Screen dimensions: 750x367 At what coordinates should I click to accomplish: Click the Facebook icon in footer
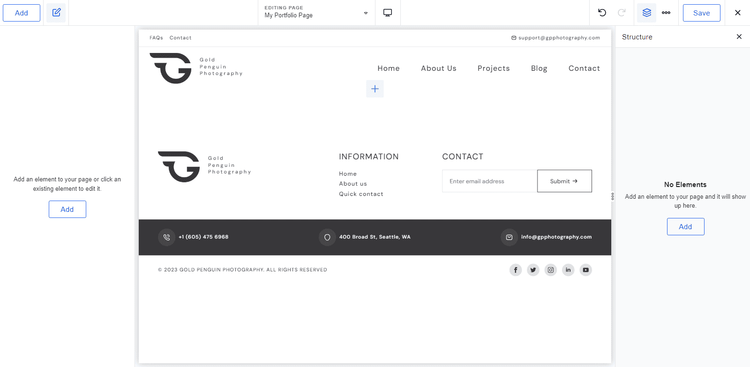click(516, 270)
